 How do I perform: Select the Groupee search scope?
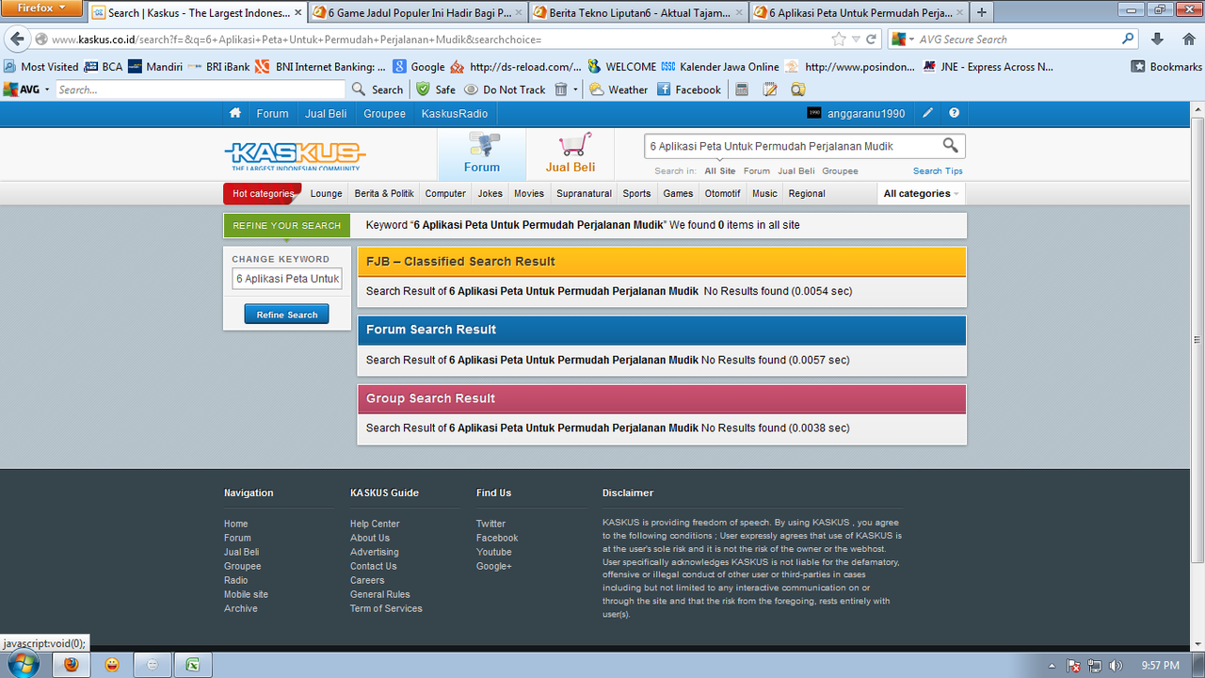[840, 171]
